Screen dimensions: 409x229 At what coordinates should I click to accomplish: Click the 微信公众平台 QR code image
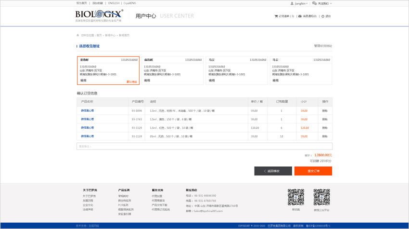pos(321,197)
